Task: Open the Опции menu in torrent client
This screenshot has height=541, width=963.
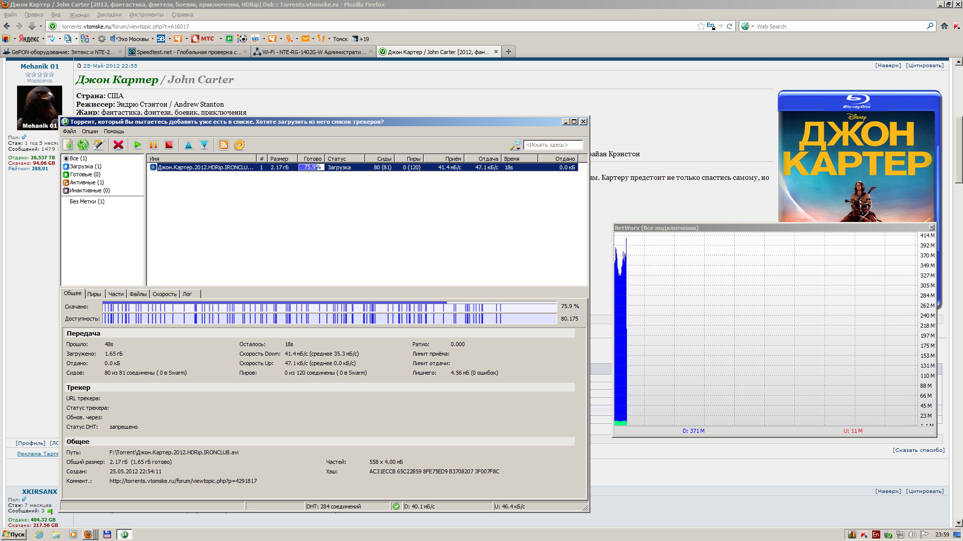Action: 90,131
